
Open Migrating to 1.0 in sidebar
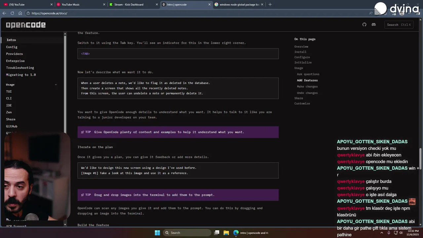coord(21,75)
